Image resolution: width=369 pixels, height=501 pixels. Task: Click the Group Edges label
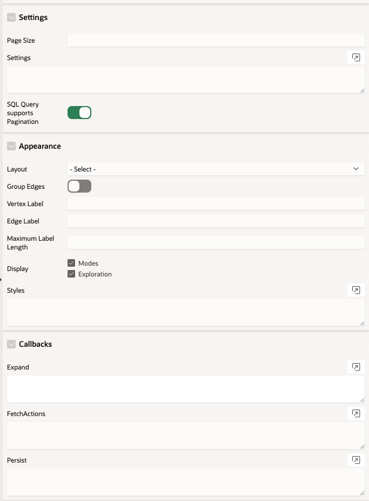[26, 187]
